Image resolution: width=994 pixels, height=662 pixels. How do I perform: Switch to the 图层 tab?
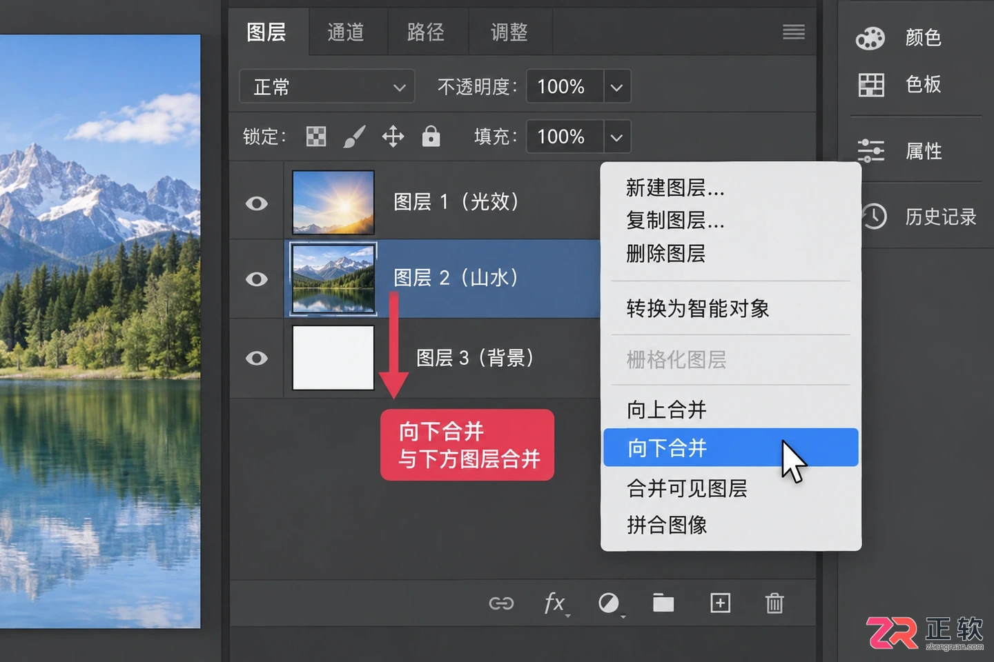point(266,32)
